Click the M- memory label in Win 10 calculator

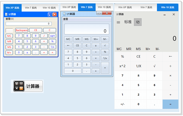tap(157, 49)
